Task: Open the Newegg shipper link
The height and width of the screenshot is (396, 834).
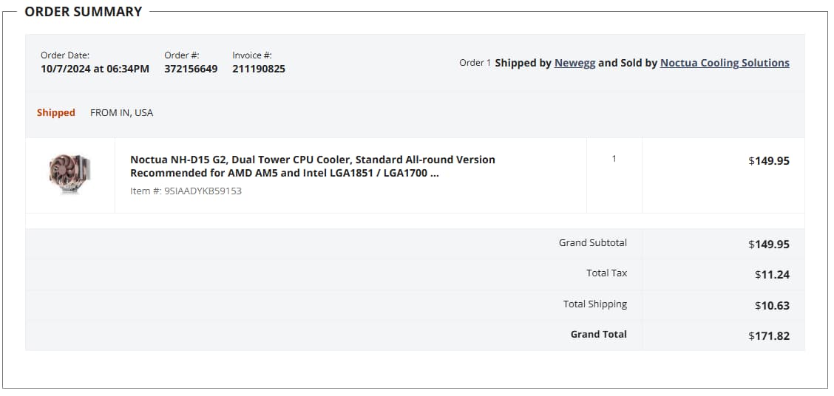Action: [x=574, y=63]
